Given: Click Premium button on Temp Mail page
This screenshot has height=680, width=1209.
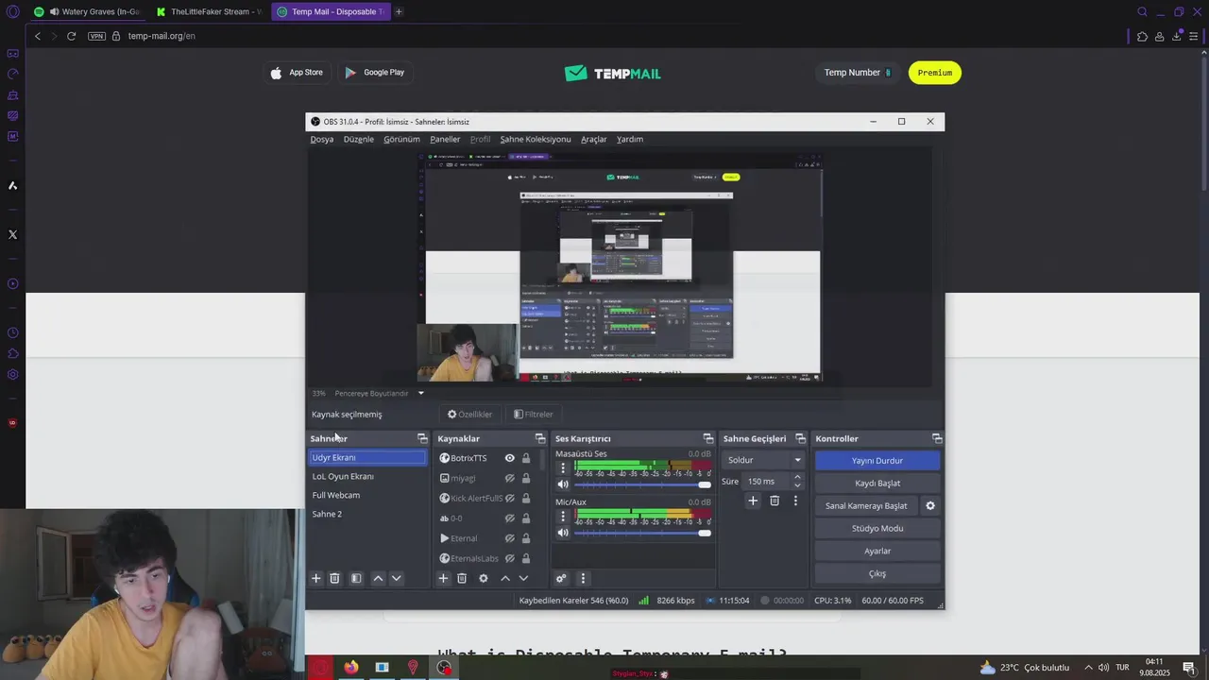Looking at the screenshot, I should 935,73.
